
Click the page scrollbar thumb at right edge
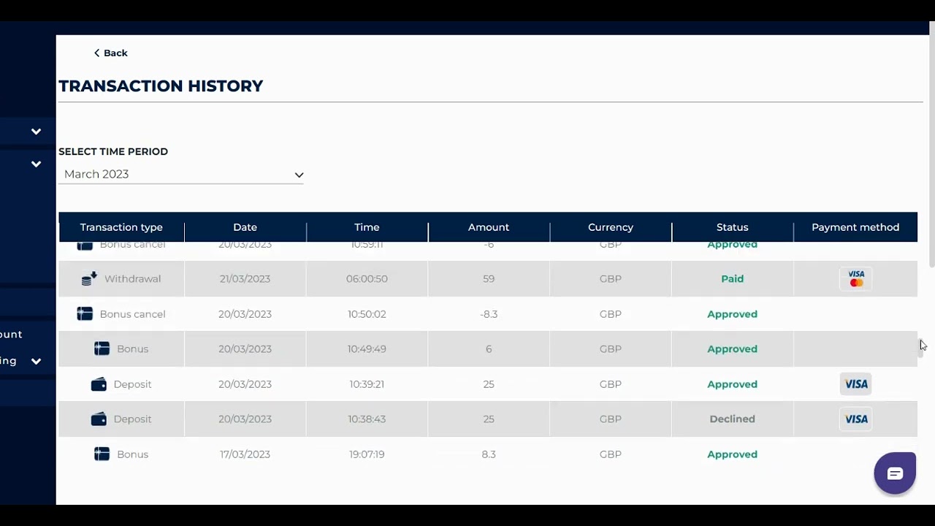(931, 146)
